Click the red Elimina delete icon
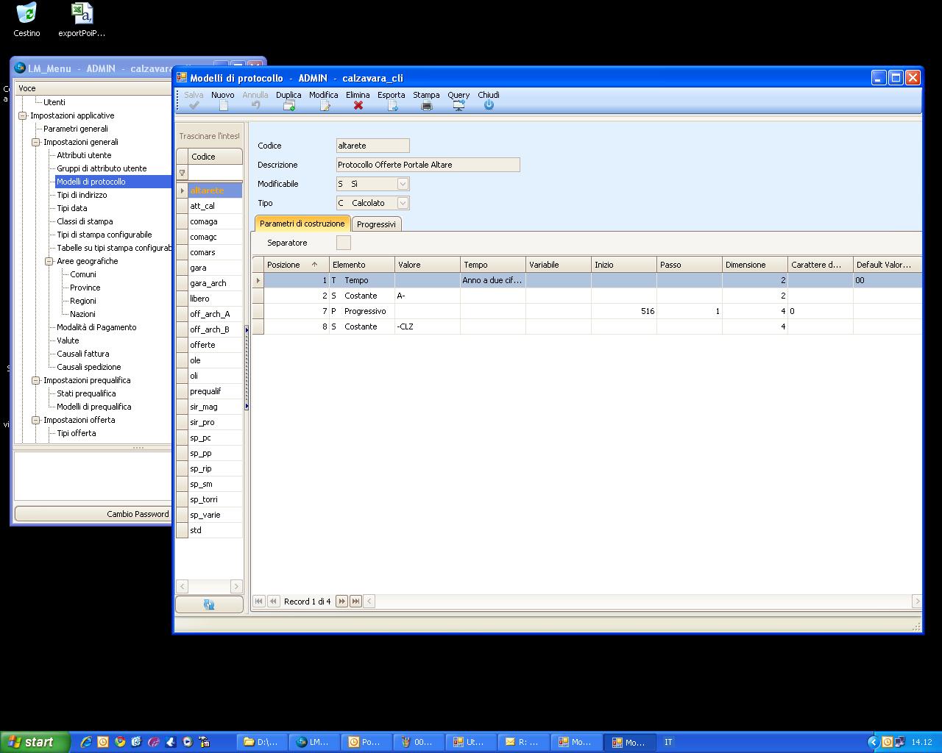This screenshot has height=753, width=942. 358,105
